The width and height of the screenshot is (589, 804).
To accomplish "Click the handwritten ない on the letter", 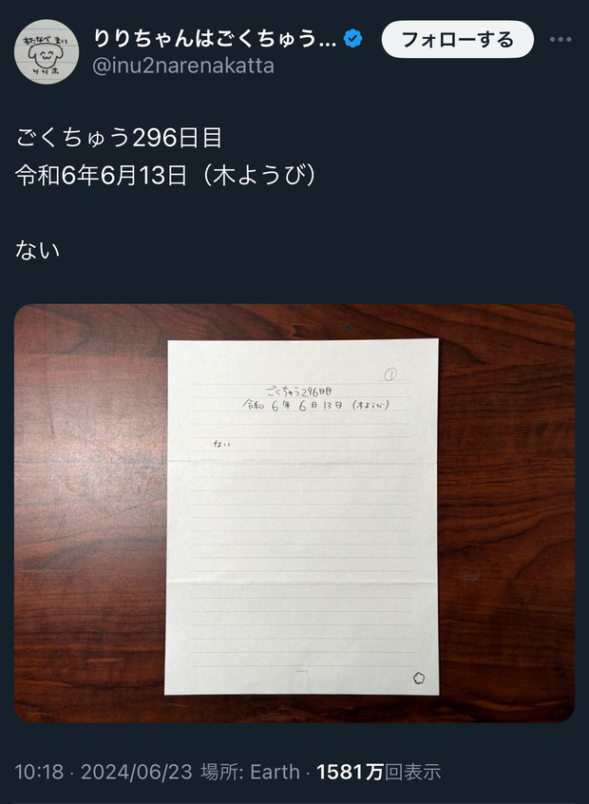I will point(222,444).
